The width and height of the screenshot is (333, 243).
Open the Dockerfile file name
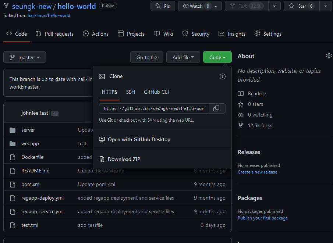32,157
